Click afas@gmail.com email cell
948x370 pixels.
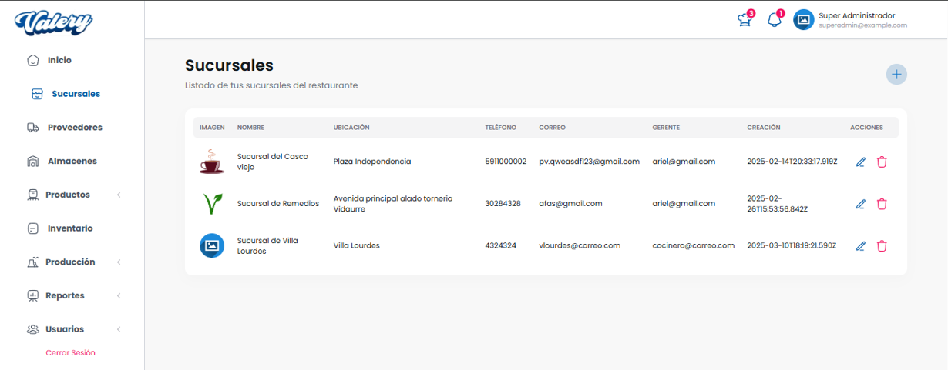(570, 204)
